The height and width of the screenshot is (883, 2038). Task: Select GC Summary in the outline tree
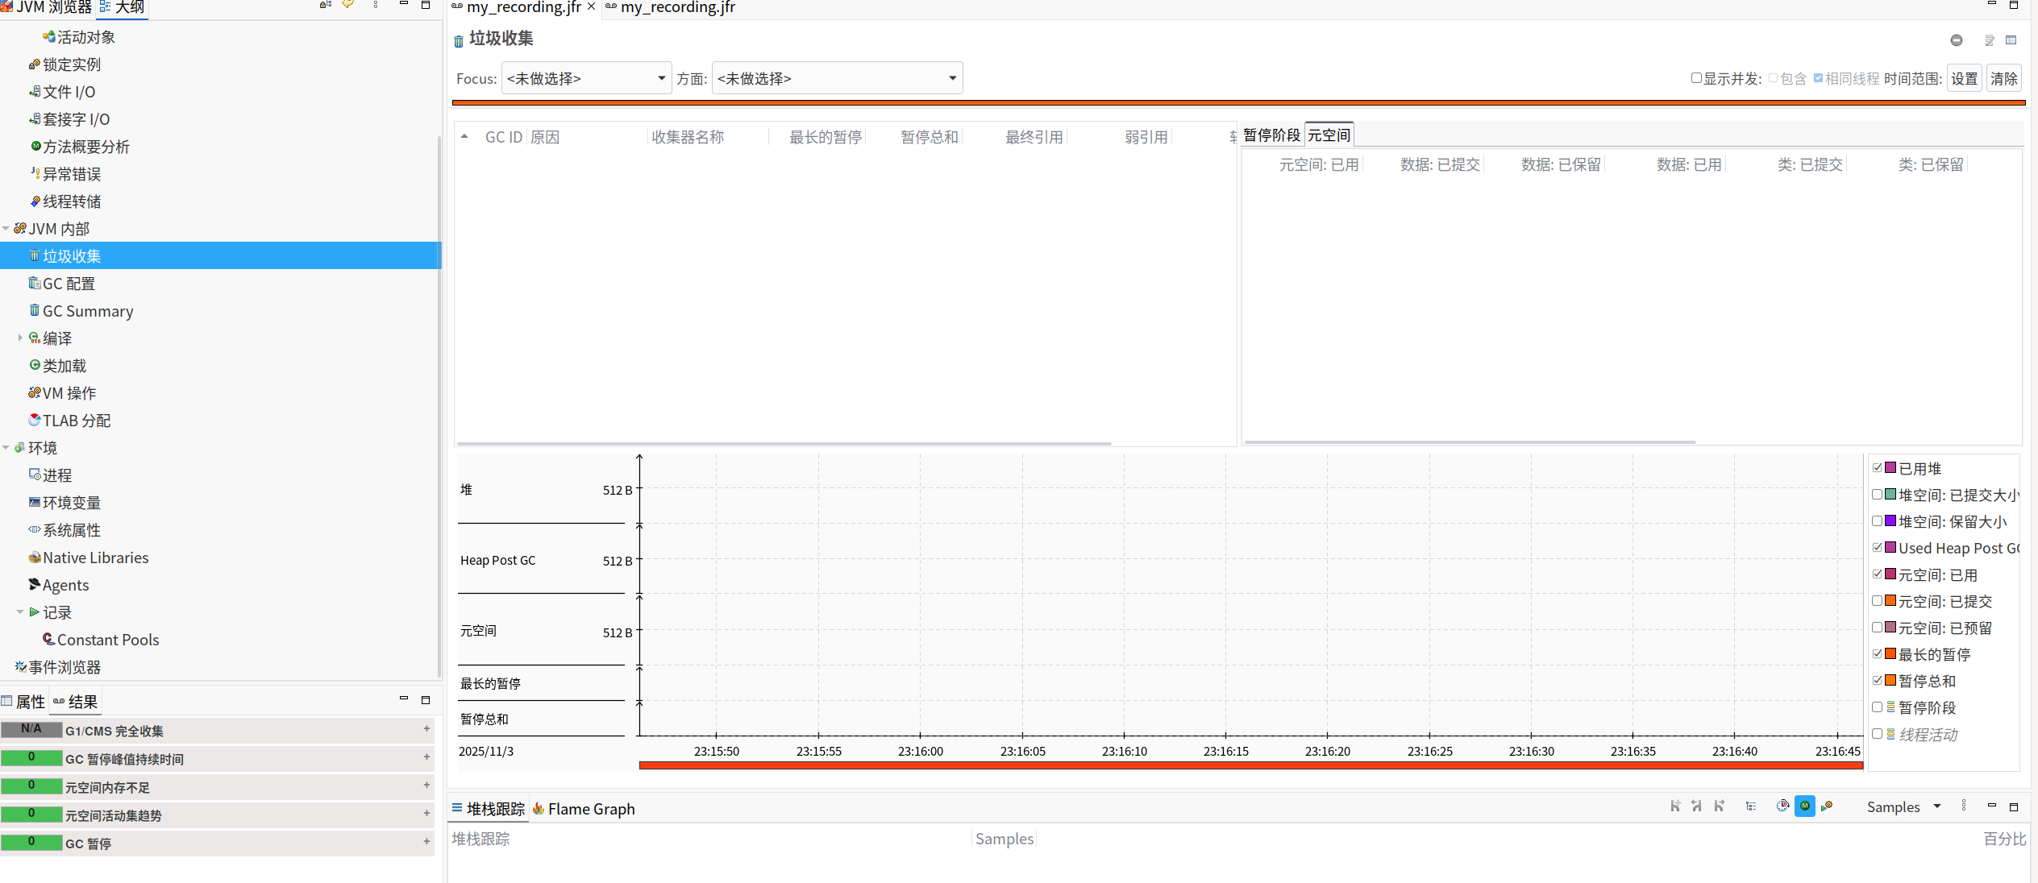(x=89, y=311)
